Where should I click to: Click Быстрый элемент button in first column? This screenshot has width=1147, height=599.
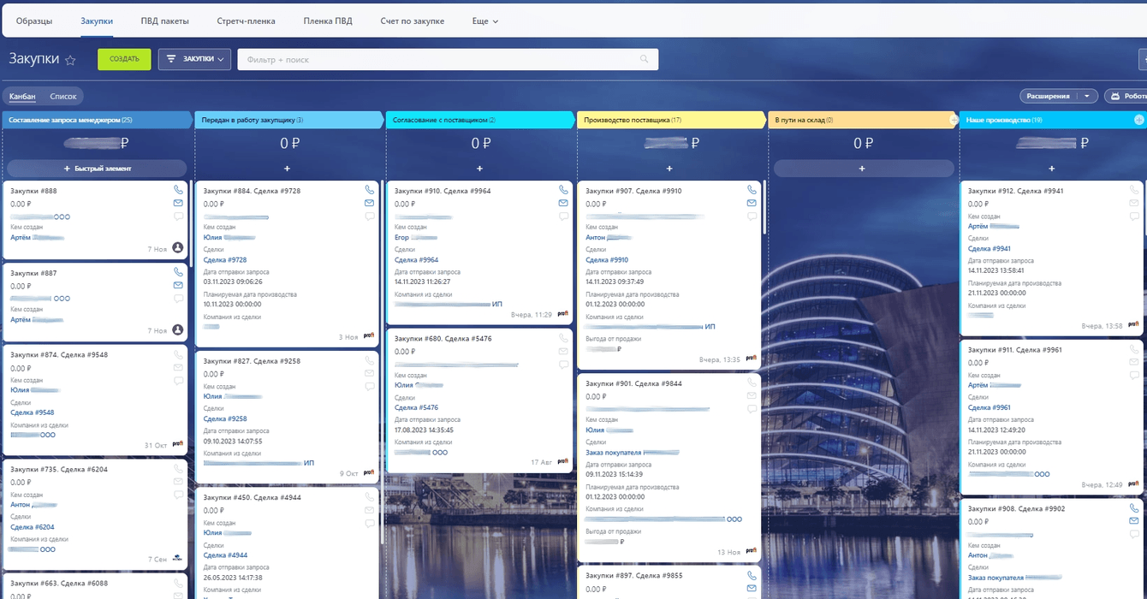tap(97, 169)
